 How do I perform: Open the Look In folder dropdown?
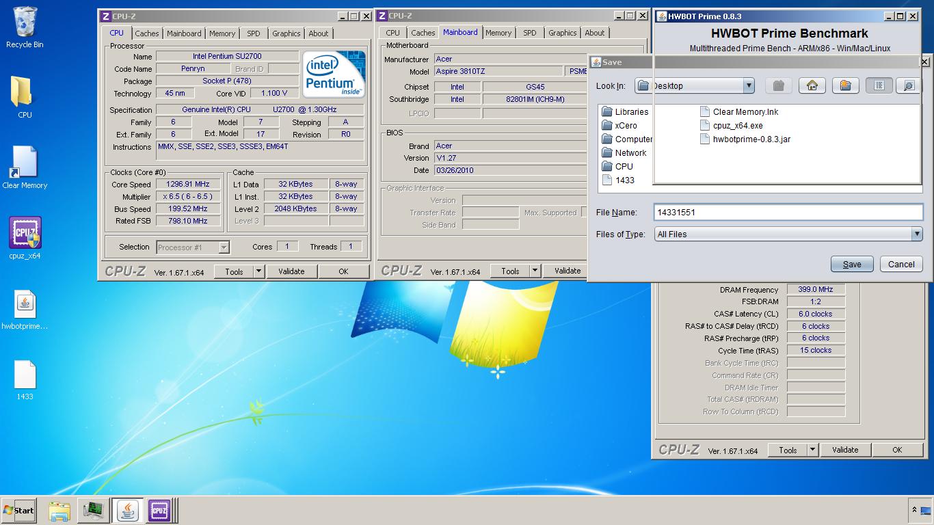(749, 85)
